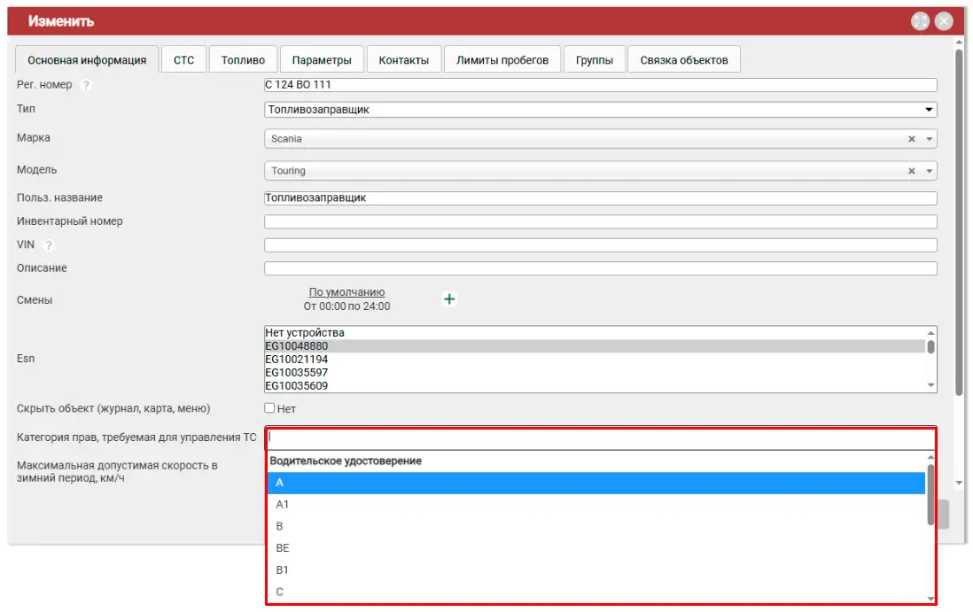Click the Инвентарный номер input field
Image resolution: width=973 pixels, height=612 pixels.
click(x=600, y=221)
